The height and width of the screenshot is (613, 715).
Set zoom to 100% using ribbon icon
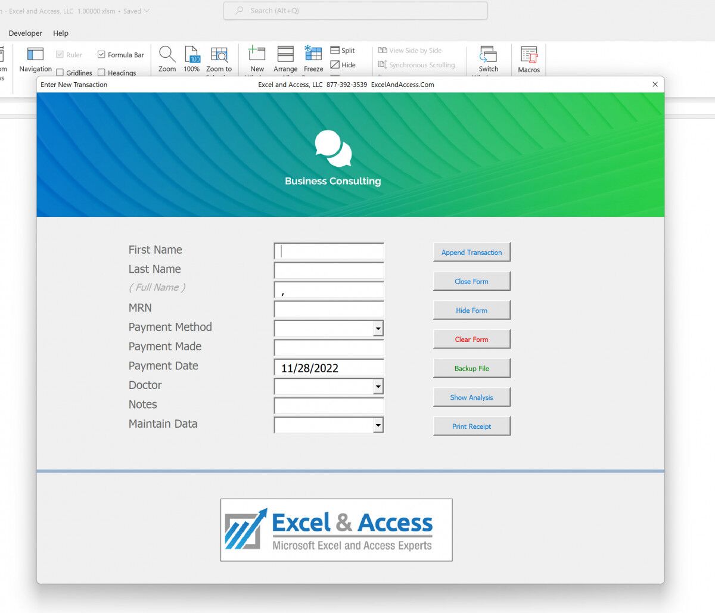192,59
